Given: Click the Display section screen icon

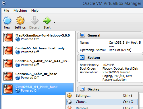Looking at the screenshot, I should (82, 89).
